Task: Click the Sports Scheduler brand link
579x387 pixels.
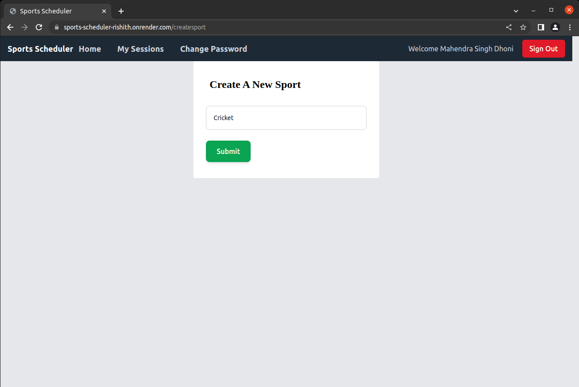Action: point(40,49)
